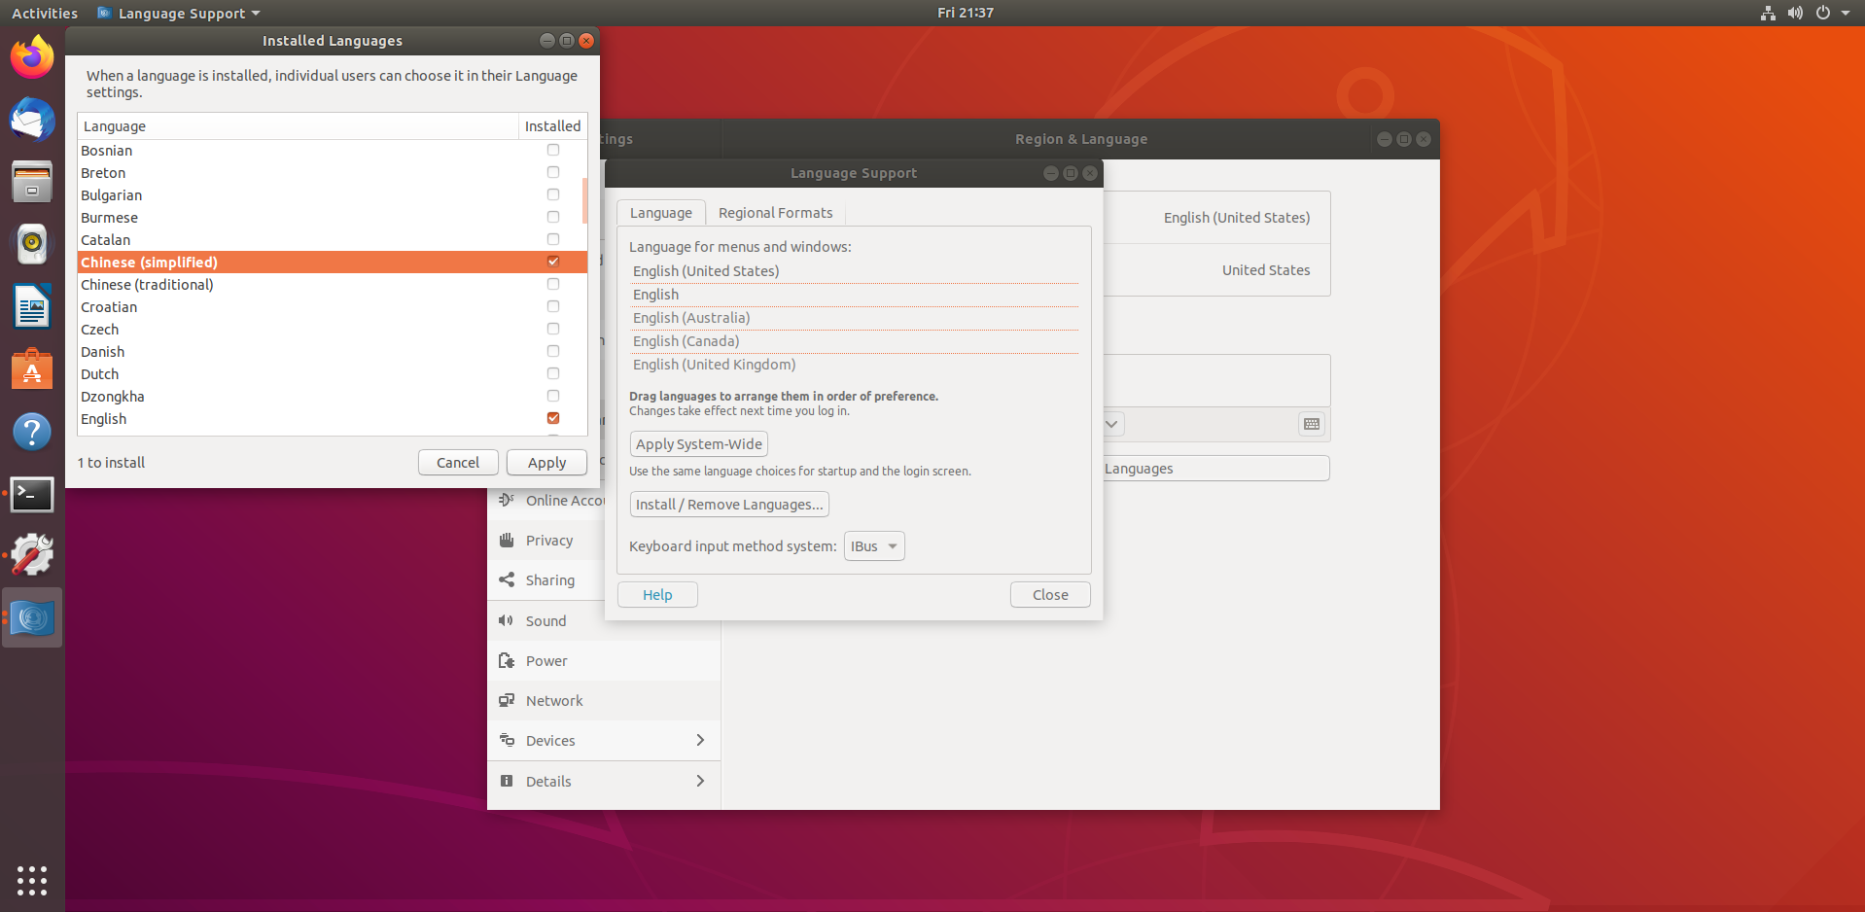Open Privacy settings via its hand icon
This screenshot has width=1865, height=912.
(x=507, y=540)
